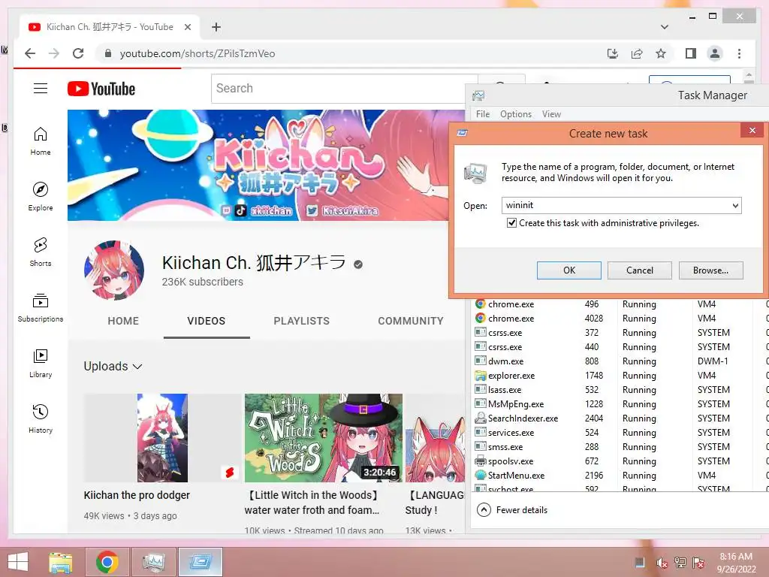Open Kiichan the pro dodger thumbnail
This screenshot has width=769, height=577.
(x=162, y=438)
